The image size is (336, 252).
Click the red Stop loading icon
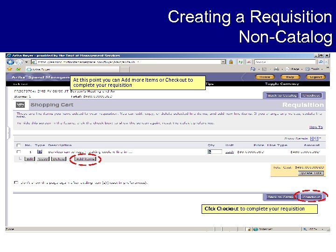point(249,62)
